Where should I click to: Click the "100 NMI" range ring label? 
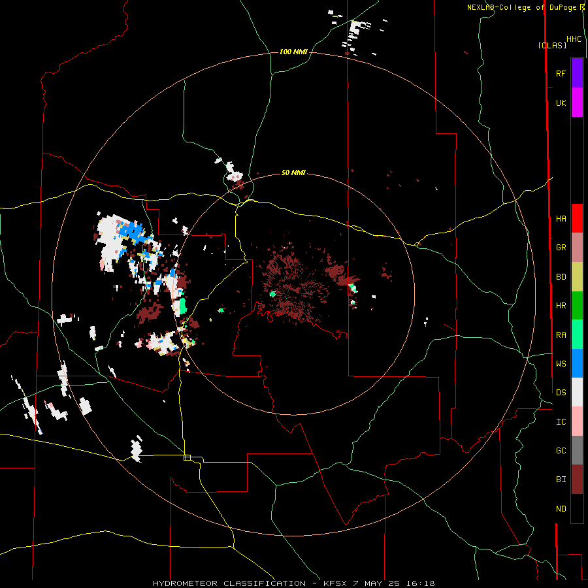(x=293, y=52)
